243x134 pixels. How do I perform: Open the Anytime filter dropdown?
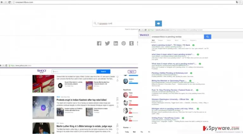(193, 40)
